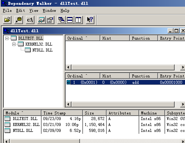Sort exports list by Entry Point header
Screen dimensions: 185x143
coord(172,76)
